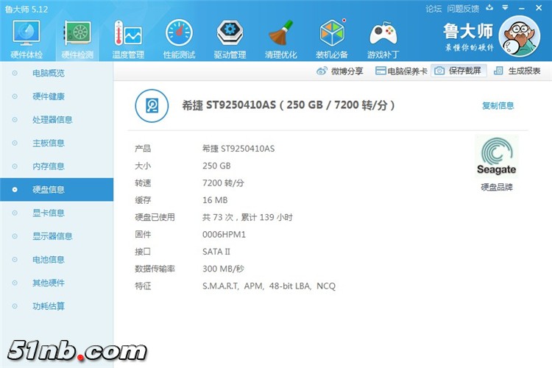Image resolution: width=552 pixels, height=368 pixels.
Task: Share via 微博分享
Action: 340,71
